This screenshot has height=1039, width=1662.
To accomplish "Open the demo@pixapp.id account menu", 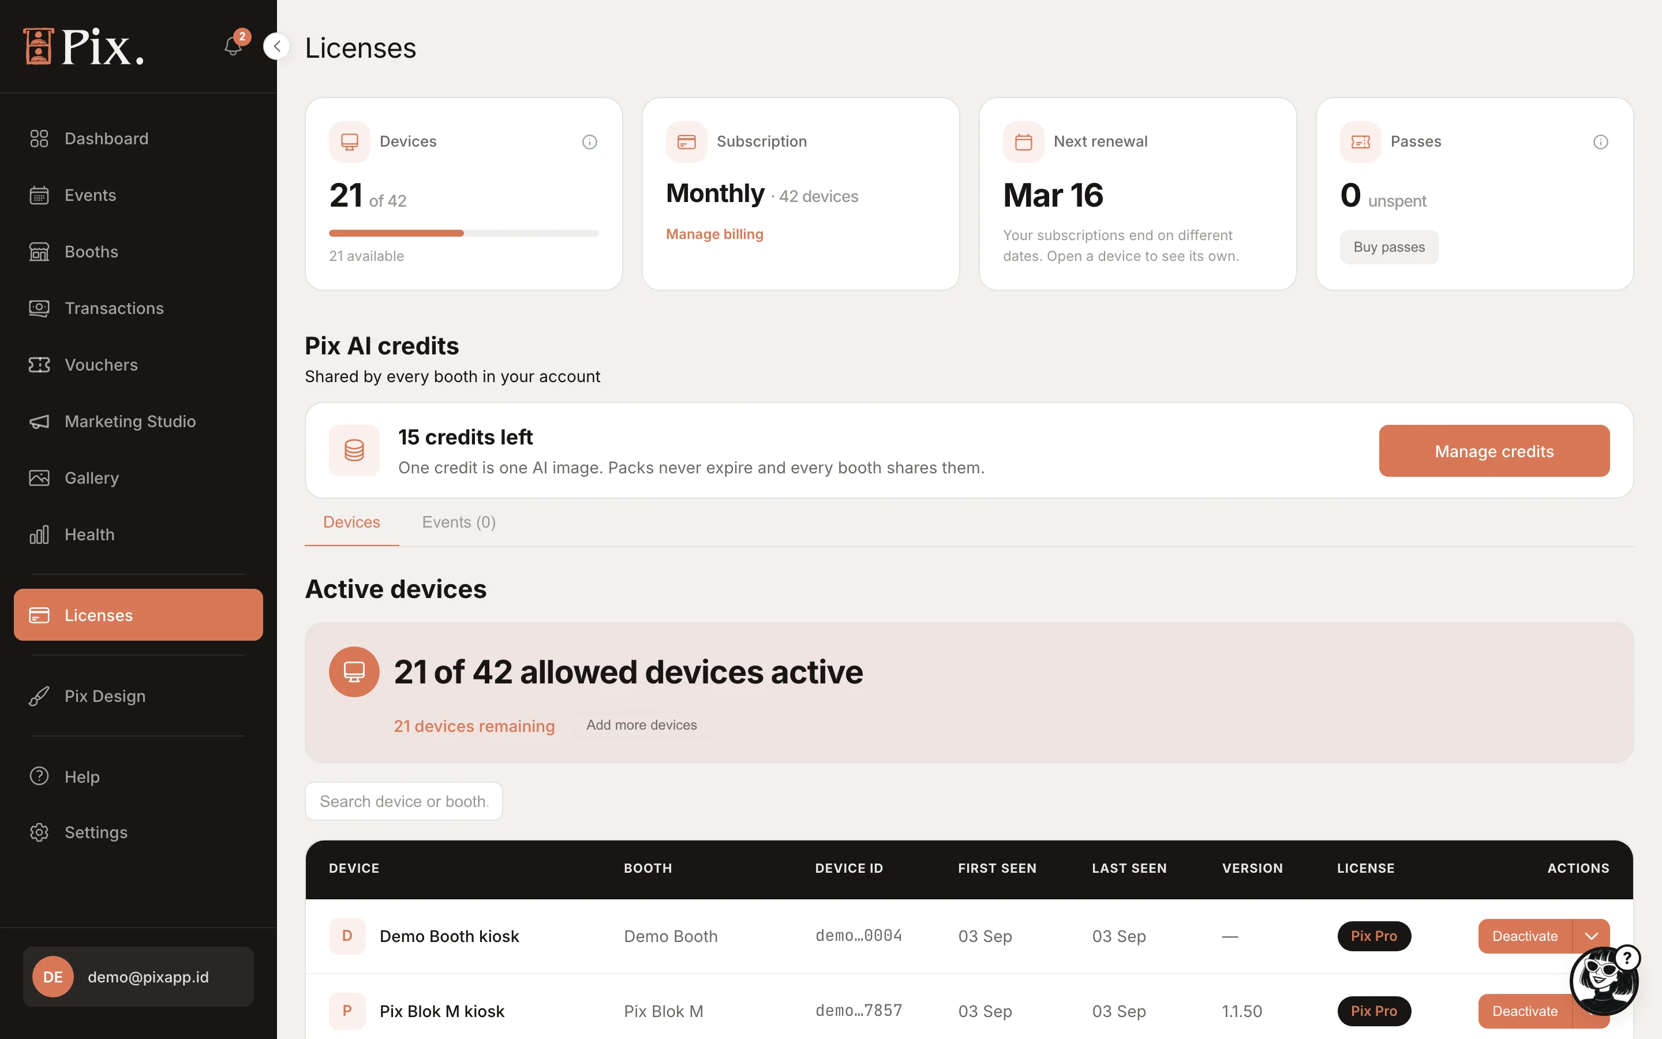I will pos(138,977).
